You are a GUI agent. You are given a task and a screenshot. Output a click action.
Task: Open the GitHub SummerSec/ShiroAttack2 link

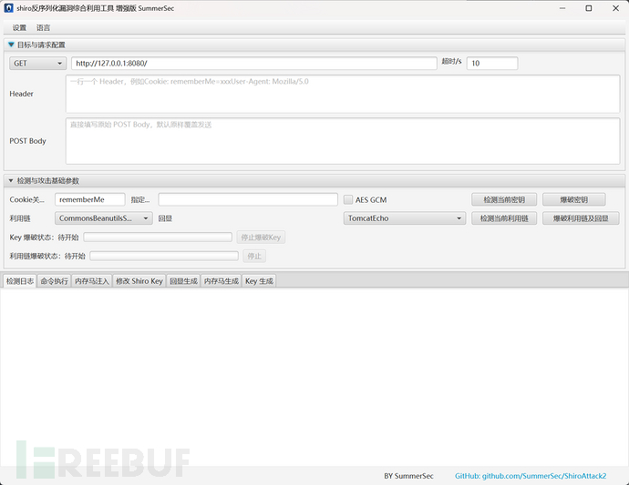(x=531, y=476)
